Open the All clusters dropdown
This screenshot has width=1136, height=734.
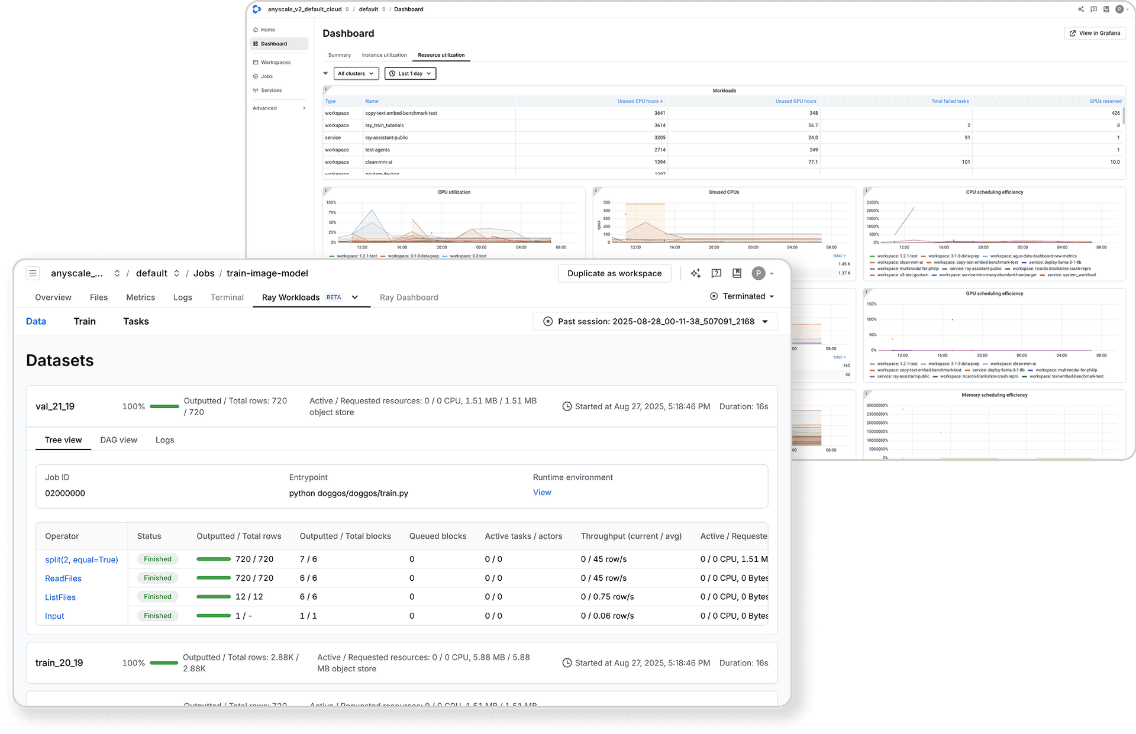pyautogui.click(x=356, y=73)
